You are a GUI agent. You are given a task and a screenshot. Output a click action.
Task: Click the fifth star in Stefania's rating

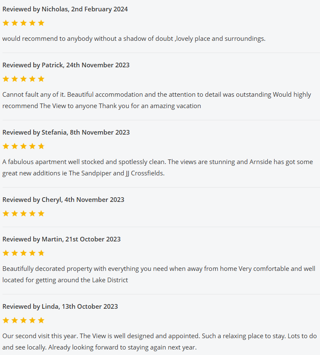(41, 146)
